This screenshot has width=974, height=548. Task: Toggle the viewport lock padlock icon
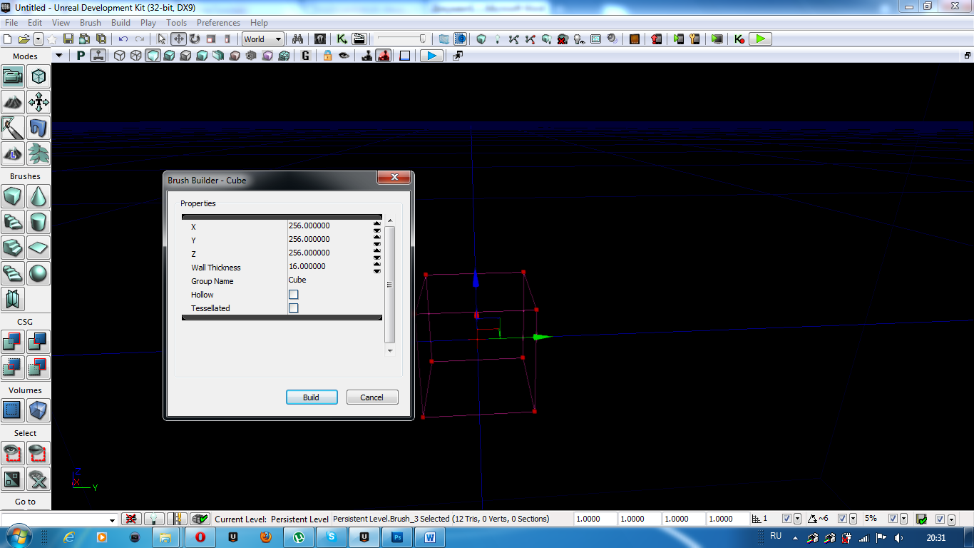pos(327,56)
